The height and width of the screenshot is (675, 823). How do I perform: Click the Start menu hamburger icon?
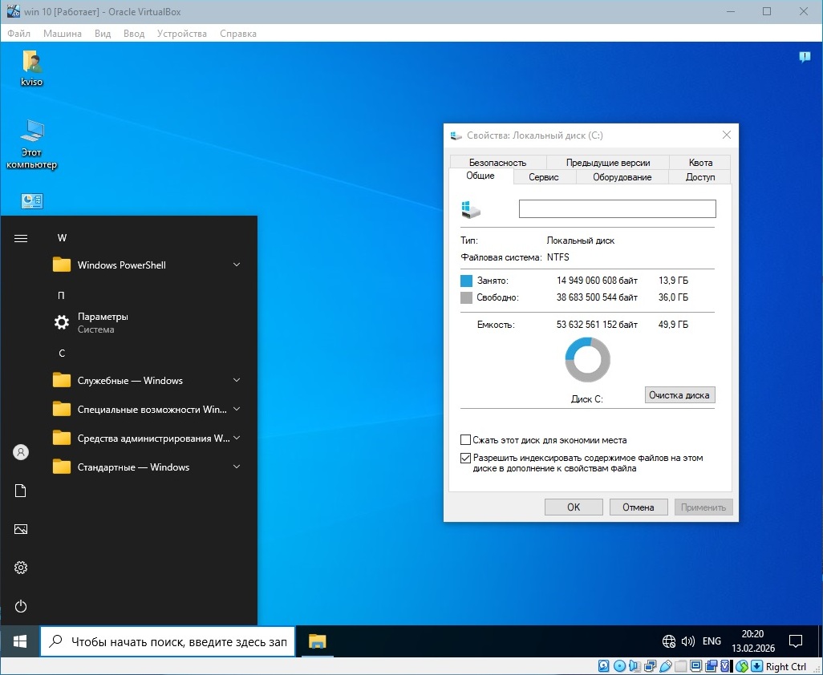[x=21, y=238]
